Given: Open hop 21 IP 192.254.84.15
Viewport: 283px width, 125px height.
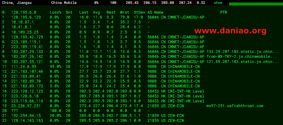Looking at the screenshot, I should pos(26,116).
